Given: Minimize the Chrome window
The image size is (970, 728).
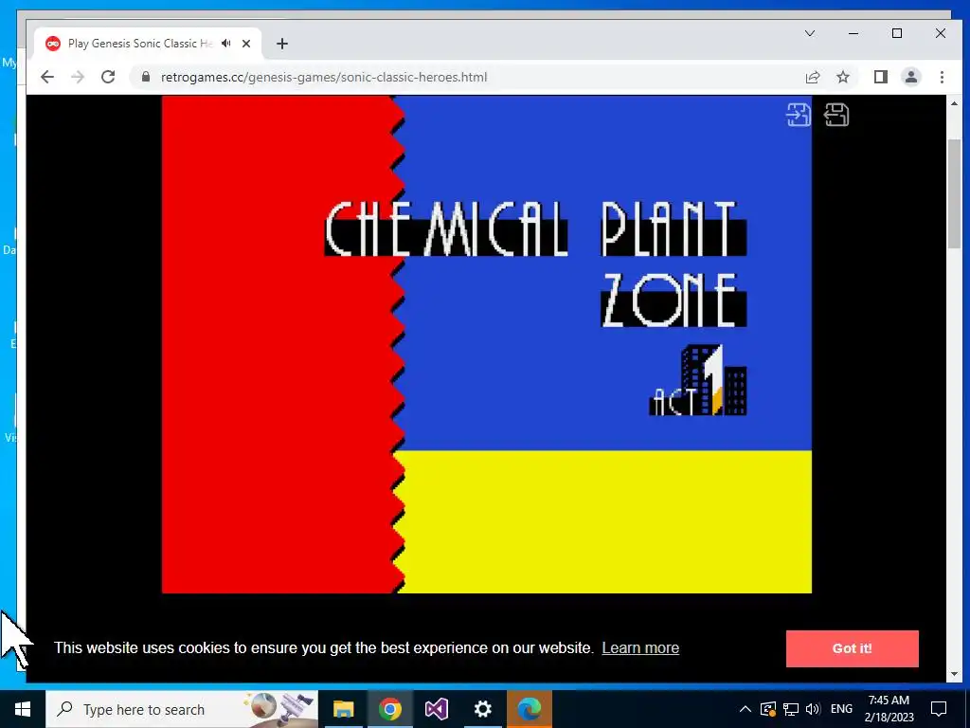Looking at the screenshot, I should pyautogui.click(x=853, y=33).
